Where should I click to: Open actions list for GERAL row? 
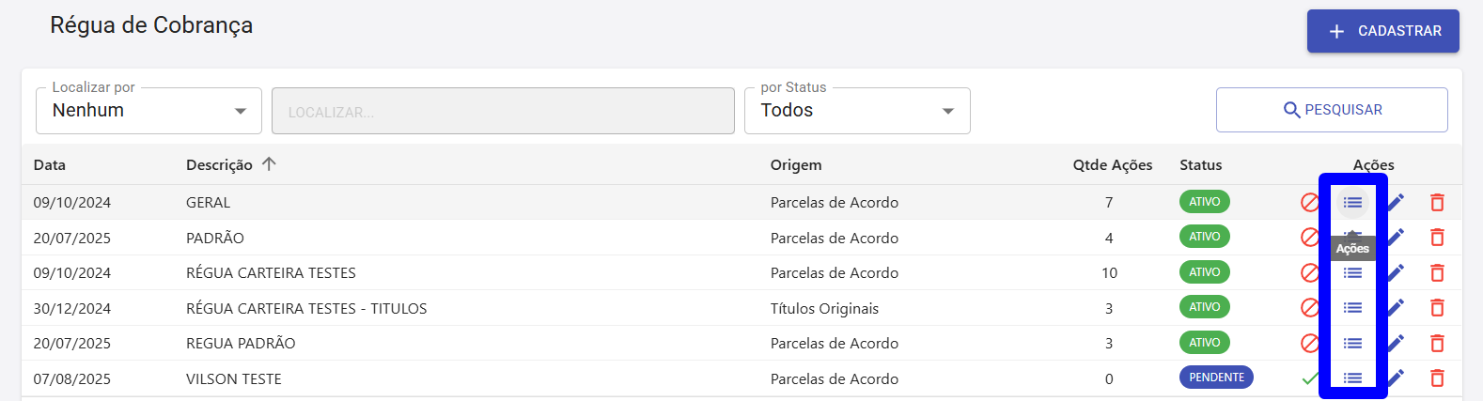(x=1352, y=202)
